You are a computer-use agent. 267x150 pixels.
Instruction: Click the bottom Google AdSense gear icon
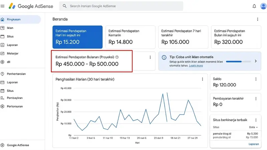coord(2,145)
